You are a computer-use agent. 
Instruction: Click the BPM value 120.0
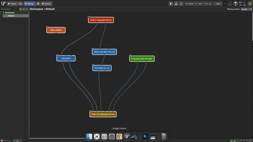[x=191, y=4]
